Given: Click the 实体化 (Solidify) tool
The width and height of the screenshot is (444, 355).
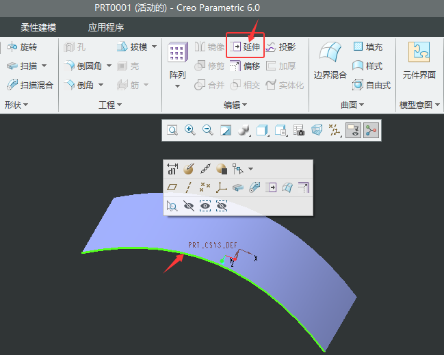Looking at the screenshot, I should 285,85.
